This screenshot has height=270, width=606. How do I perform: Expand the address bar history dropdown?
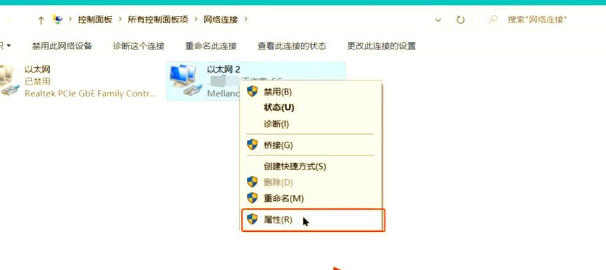(439, 19)
